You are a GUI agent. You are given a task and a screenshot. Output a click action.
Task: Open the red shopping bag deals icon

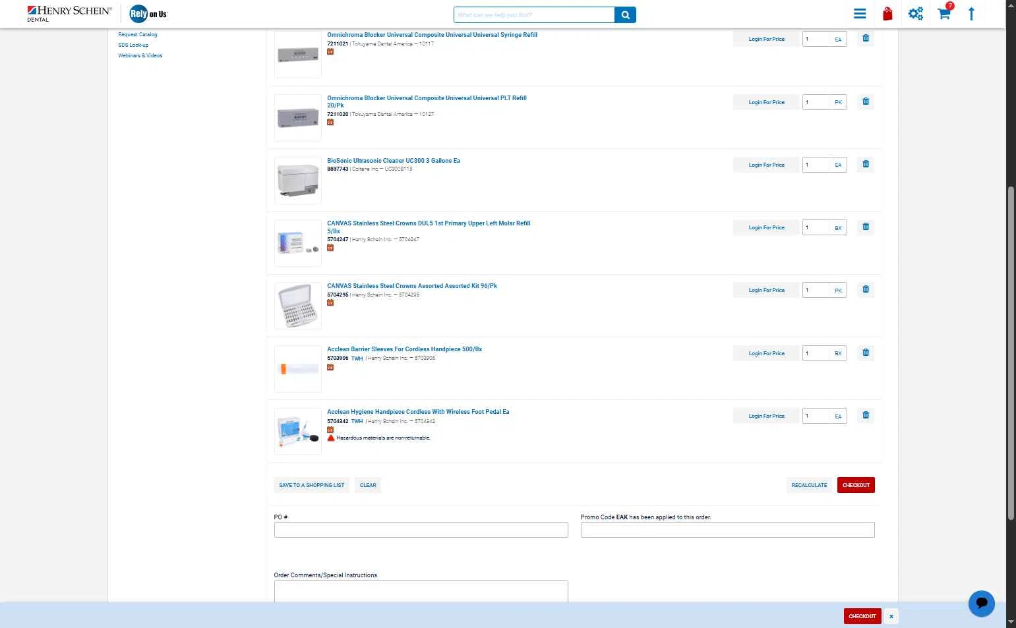[887, 14]
